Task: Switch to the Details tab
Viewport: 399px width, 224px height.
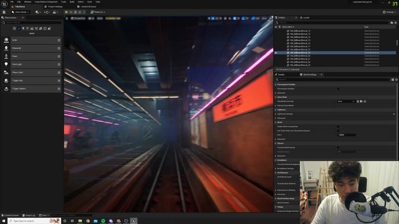Action: click(281, 75)
